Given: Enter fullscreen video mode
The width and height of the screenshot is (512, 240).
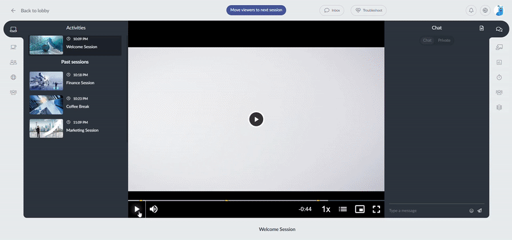Looking at the screenshot, I should coord(376,209).
